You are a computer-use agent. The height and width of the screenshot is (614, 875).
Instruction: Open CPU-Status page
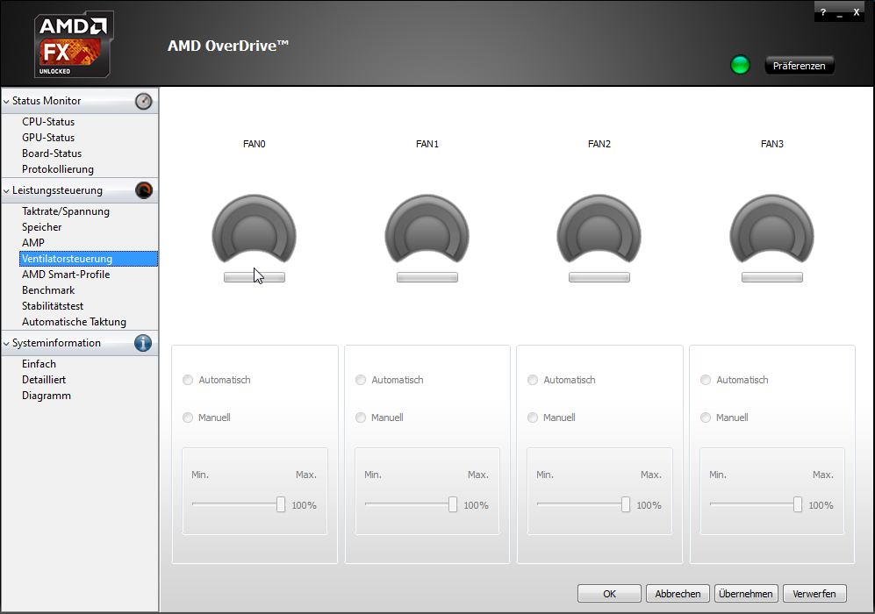48,122
